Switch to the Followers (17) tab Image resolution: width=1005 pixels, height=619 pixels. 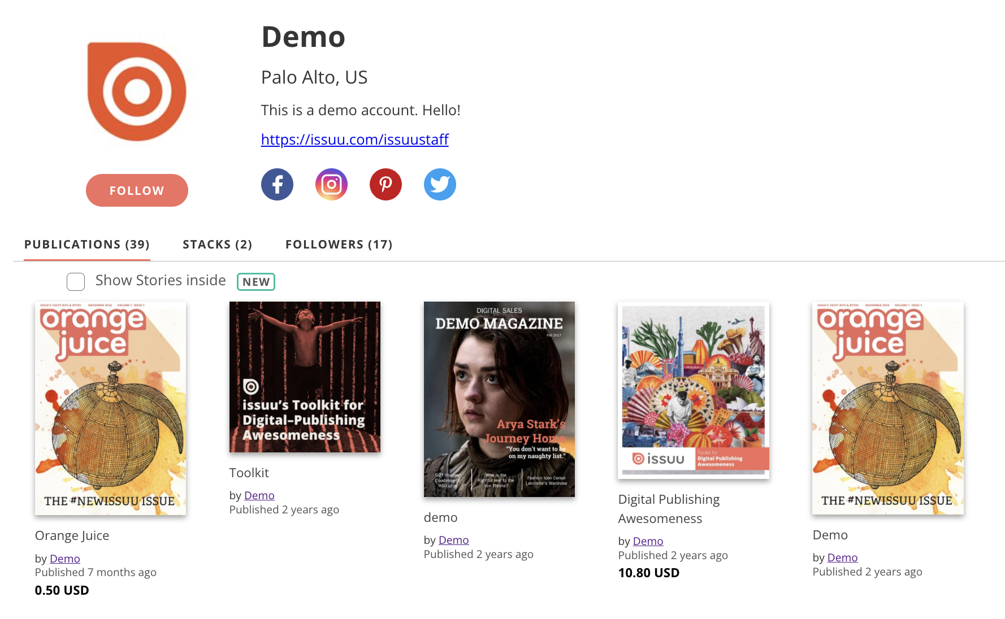339,245
